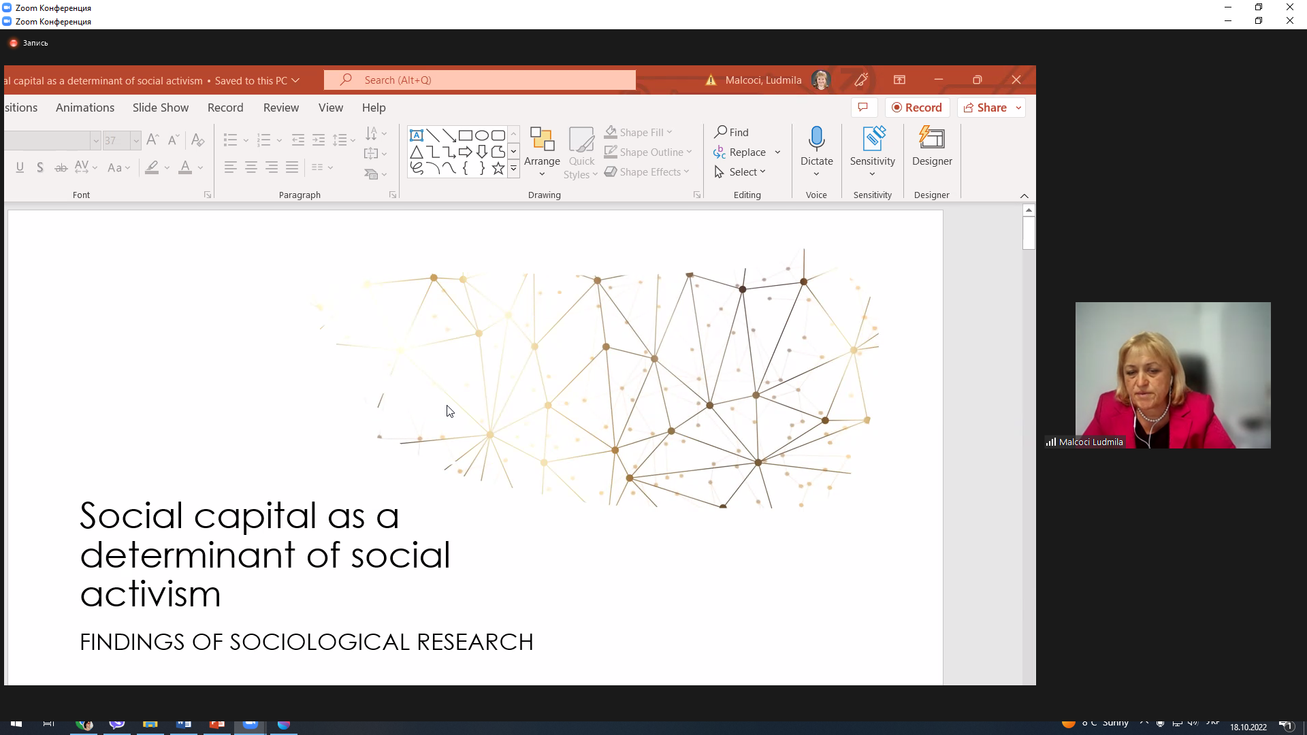Open Word from Windows taskbar
This screenshot has height=735, width=1307.
point(184,724)
